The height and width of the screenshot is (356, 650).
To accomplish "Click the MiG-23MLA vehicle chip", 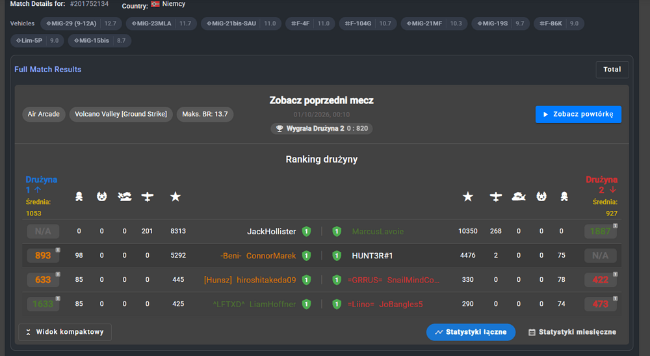I will (x=161, y=23).
